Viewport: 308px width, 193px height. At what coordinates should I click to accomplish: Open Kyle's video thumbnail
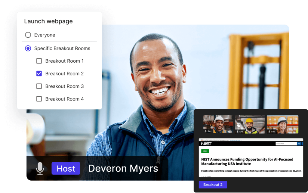coord(250,124)
